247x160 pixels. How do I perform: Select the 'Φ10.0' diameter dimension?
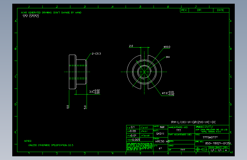point(167,47)
